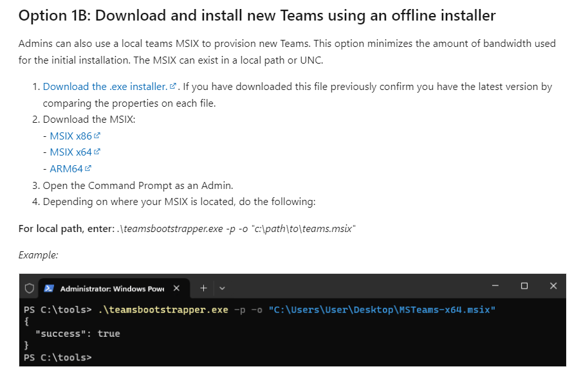Close the terminal window
This screenshot has width=588, height=376.
coord(553,286)
